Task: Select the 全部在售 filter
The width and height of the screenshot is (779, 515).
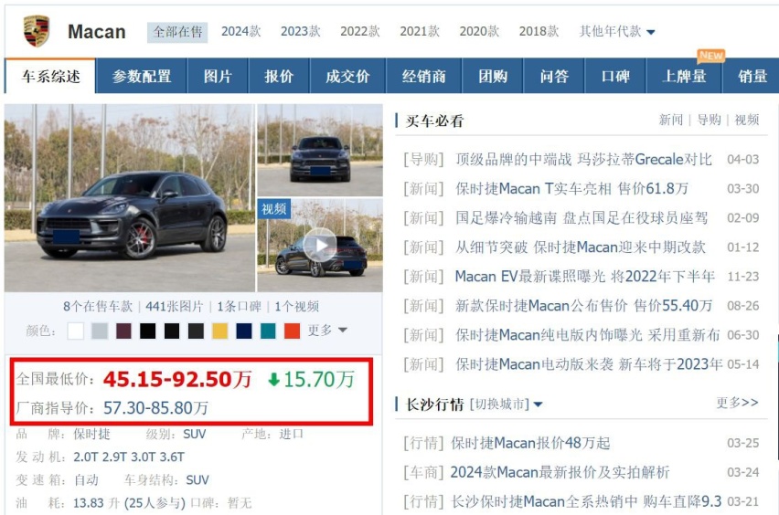Action: (177, 32)
